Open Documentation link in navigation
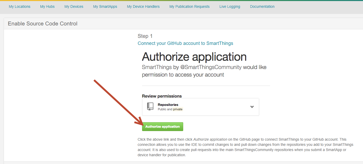 pyautogui.click(x=262, y=6)
